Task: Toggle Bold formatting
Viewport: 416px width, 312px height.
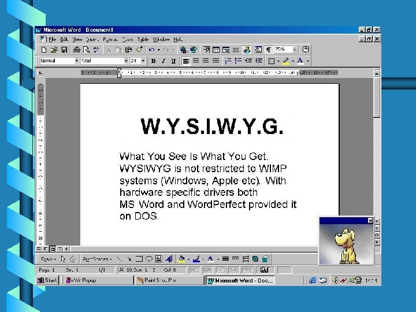Action: point(153,61)
